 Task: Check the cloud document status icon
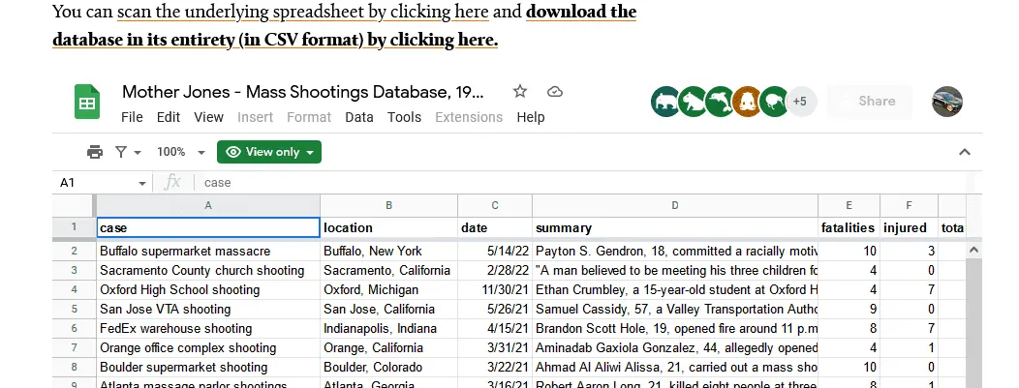(x=554, y=92)
